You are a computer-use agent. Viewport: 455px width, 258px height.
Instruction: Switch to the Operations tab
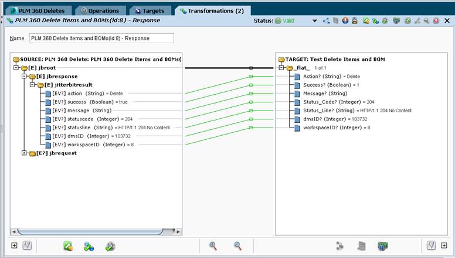click(x=100, y=11)
